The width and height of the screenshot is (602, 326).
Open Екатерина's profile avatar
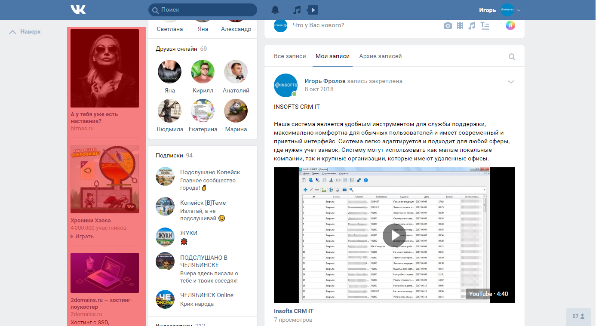point(203,111)
